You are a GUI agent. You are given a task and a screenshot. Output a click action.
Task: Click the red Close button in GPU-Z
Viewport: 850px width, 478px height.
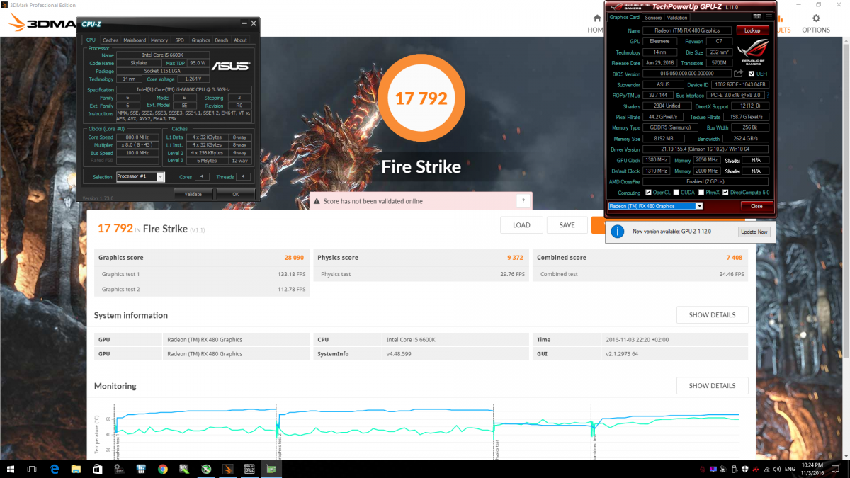tap(756, 206)
